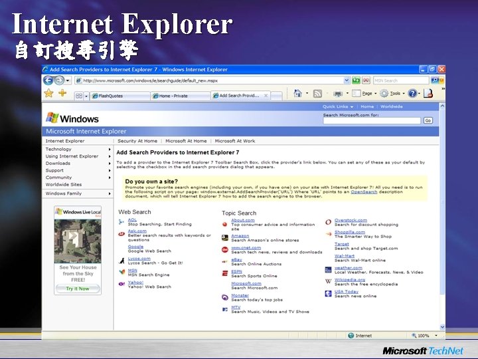Click the Back navigation arrow
The height and width of the screenshot is (359, 478).
click(48, 80)
